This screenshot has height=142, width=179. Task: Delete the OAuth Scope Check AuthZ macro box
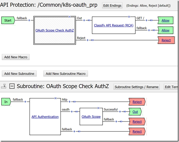69,17
